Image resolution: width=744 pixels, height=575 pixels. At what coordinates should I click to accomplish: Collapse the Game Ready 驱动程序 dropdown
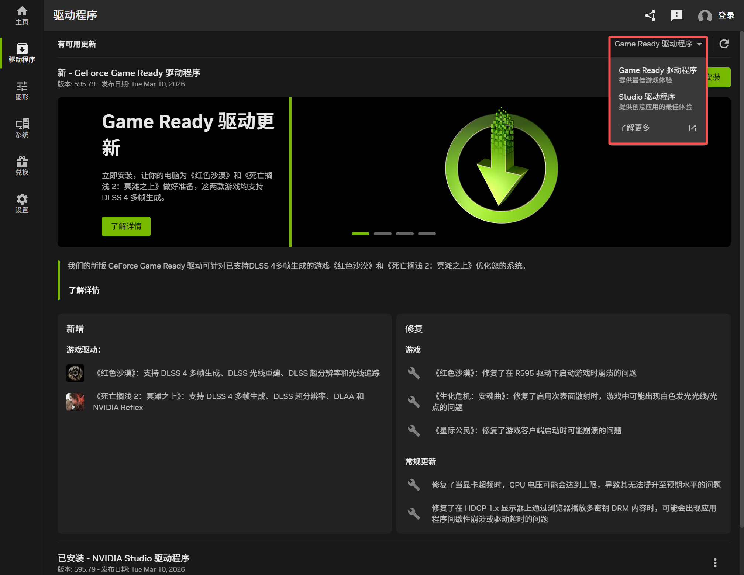(x=658, y=44)
